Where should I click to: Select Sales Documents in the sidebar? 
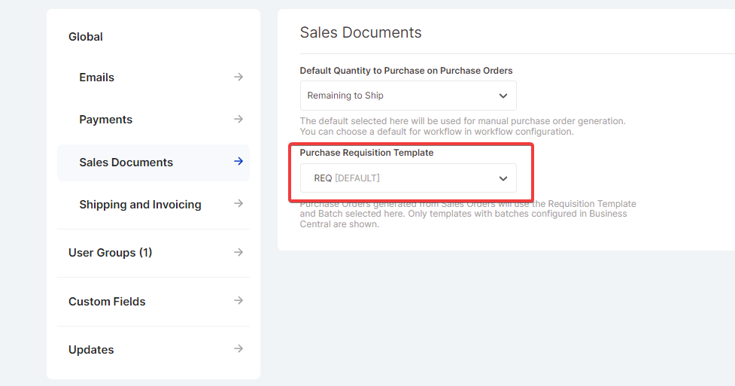pyautogui.click(x=126, y=163)
